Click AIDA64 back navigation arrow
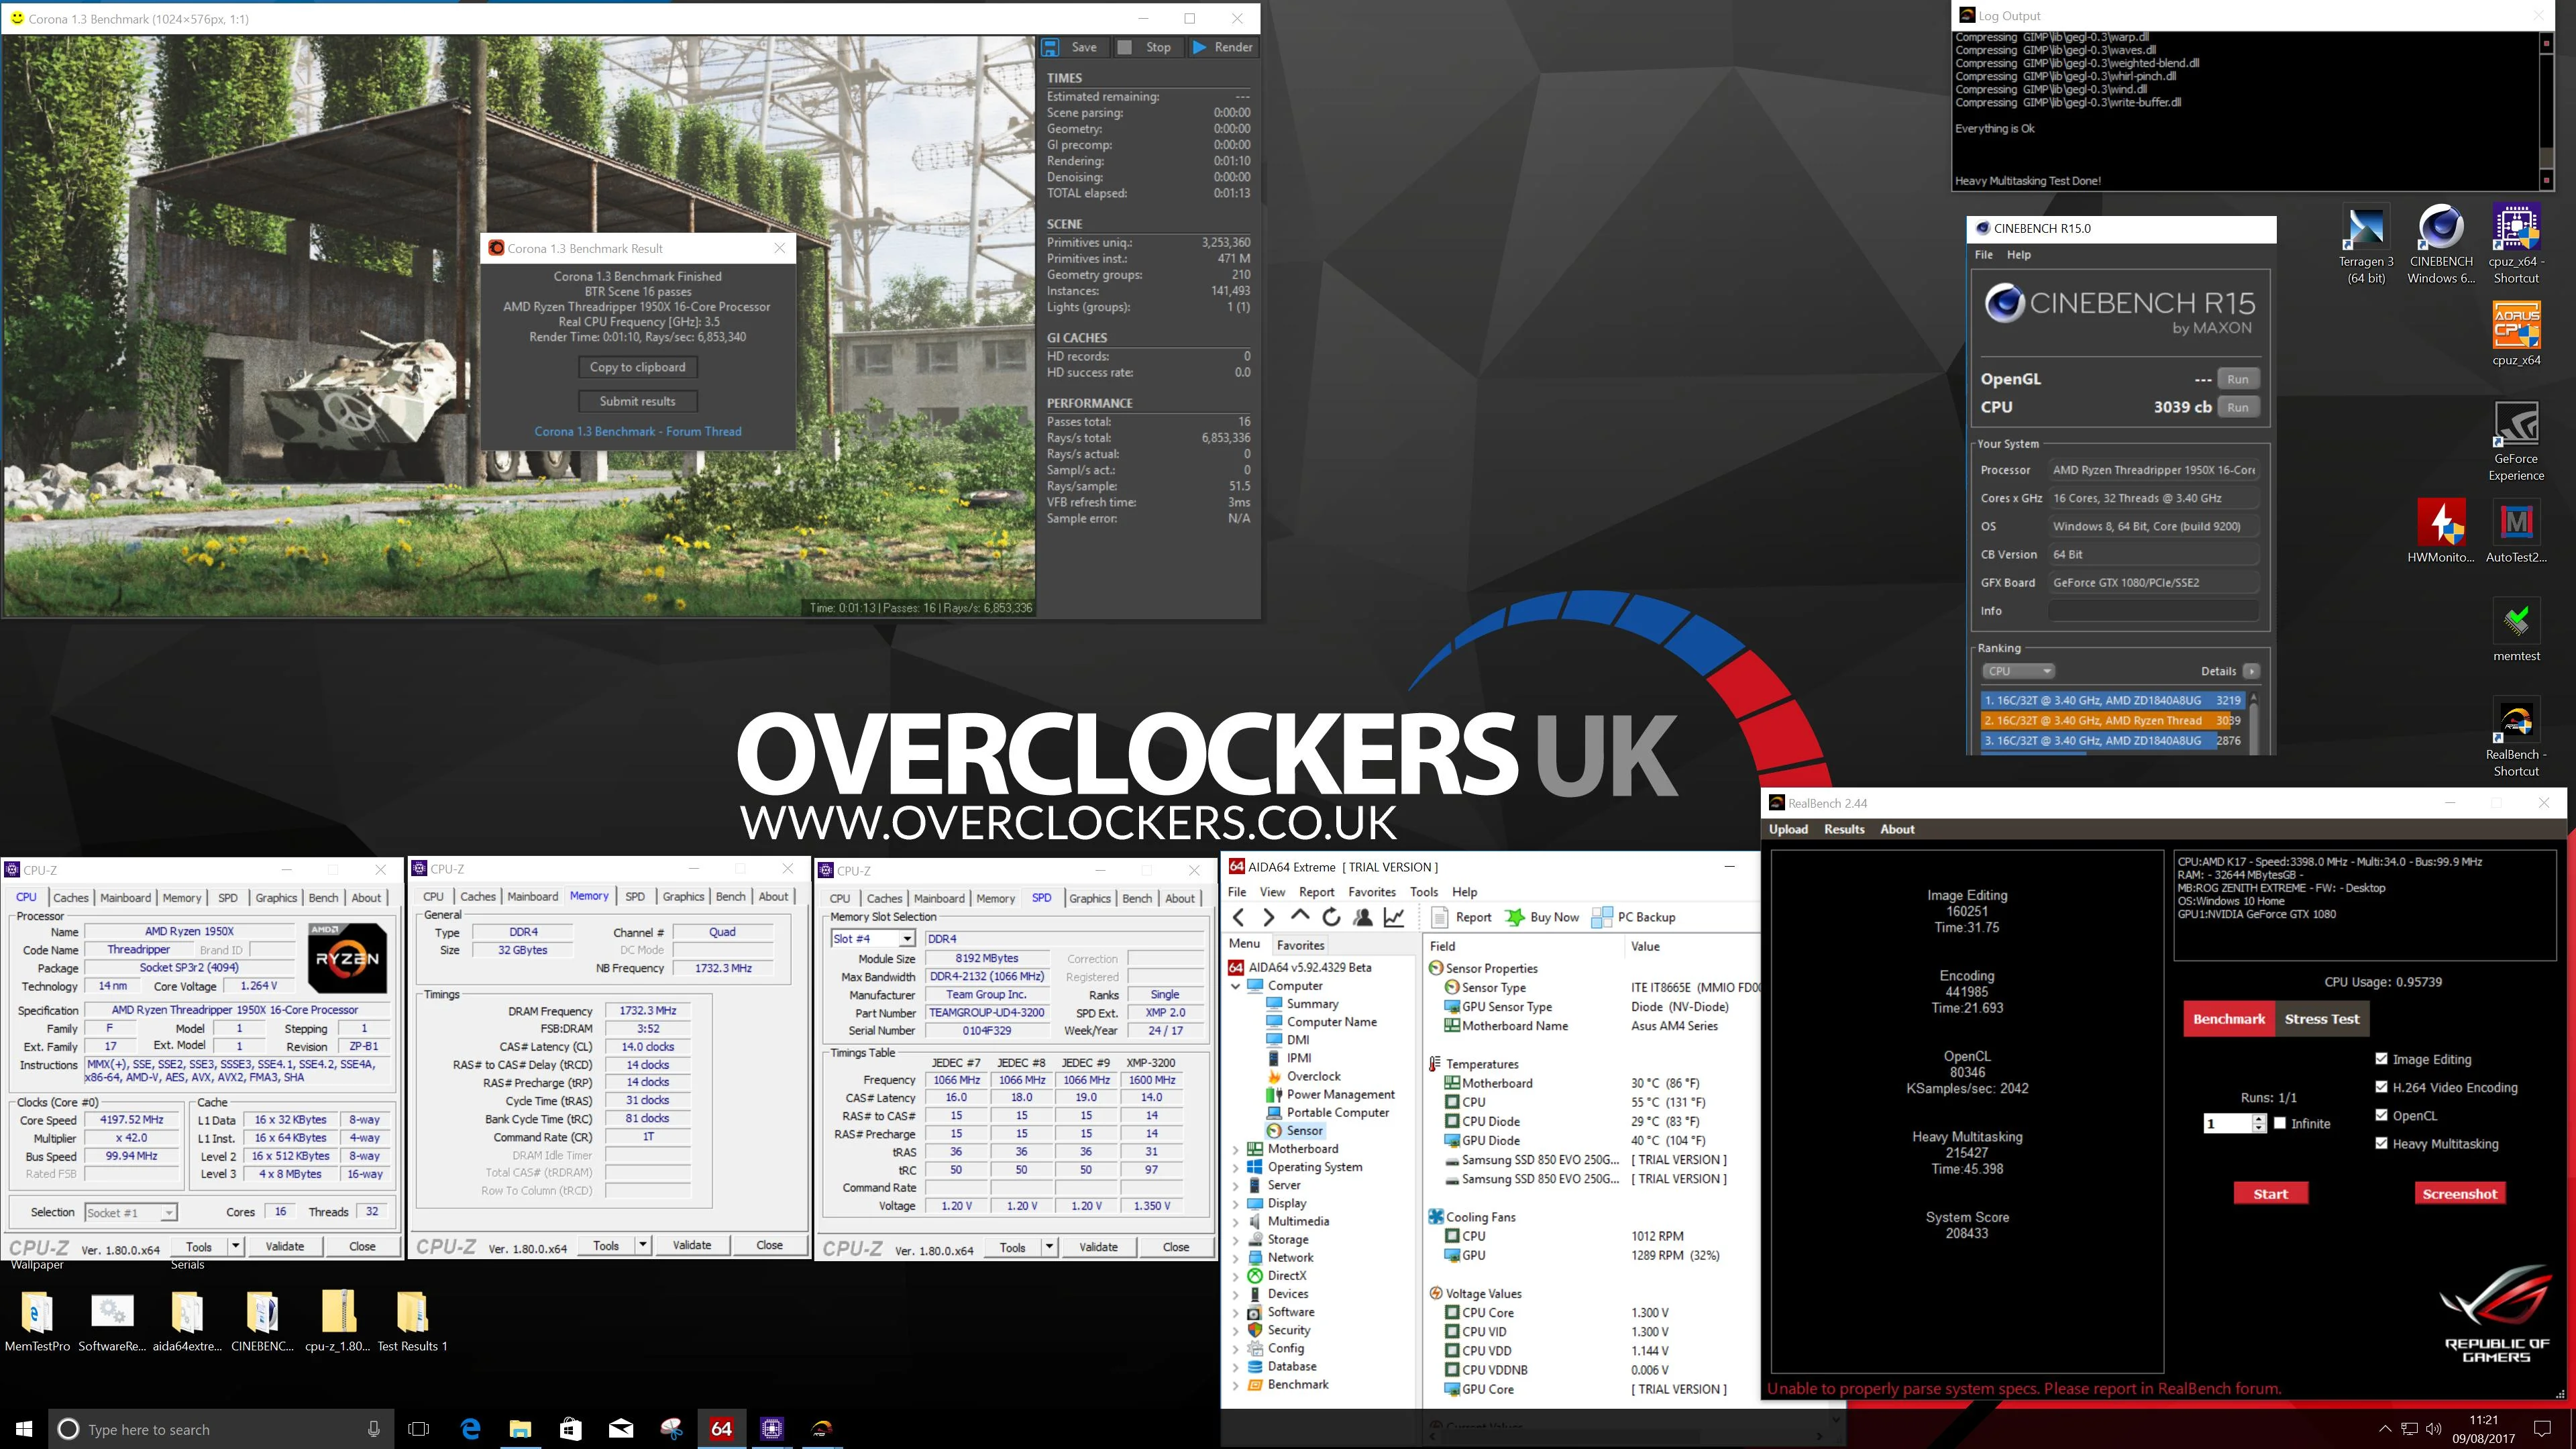The image size is (2576, 1449). pyautogui.click(x=1239, y=917)
